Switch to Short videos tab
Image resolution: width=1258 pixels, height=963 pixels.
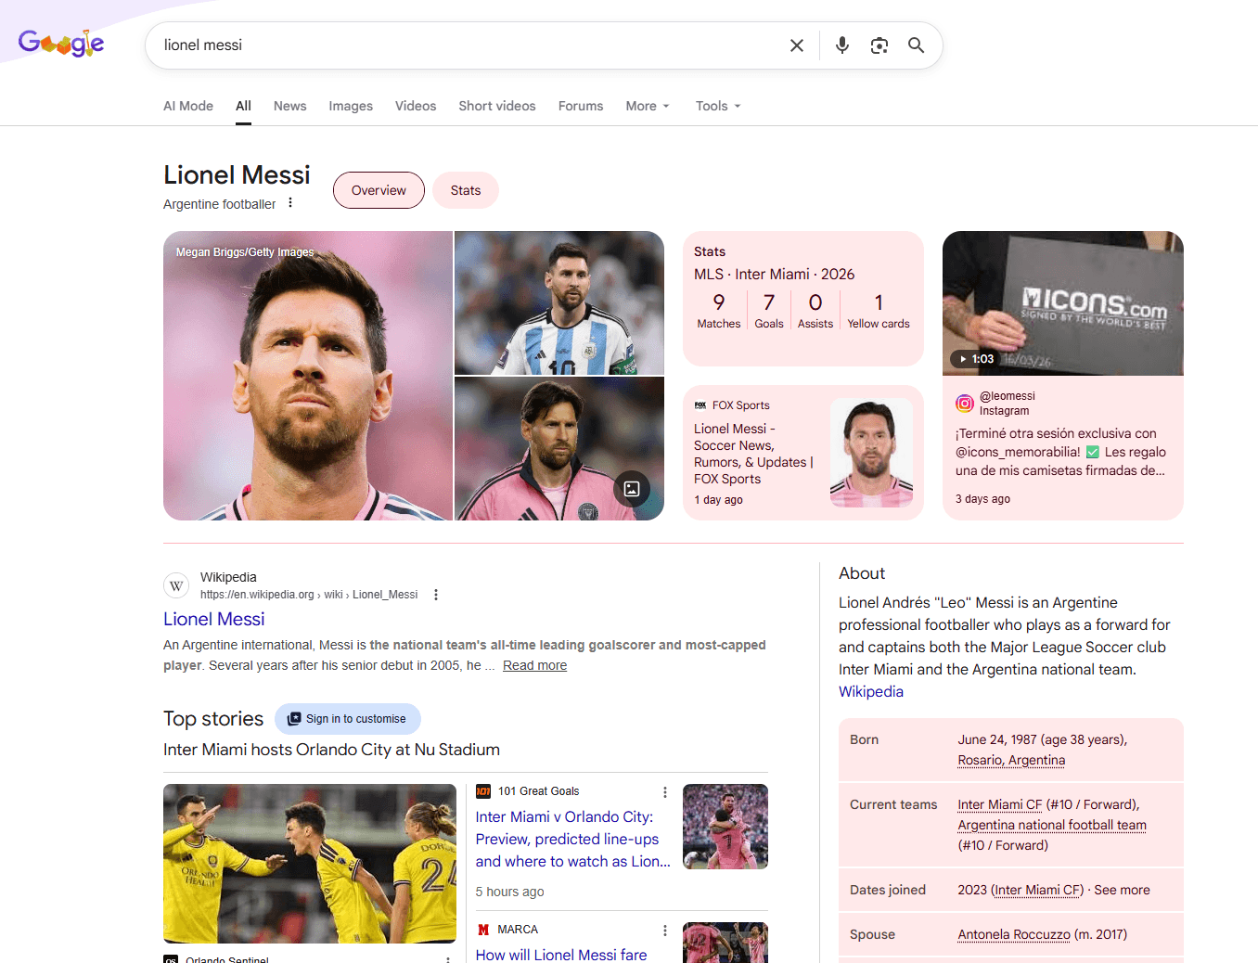click(x=497, y=106)
